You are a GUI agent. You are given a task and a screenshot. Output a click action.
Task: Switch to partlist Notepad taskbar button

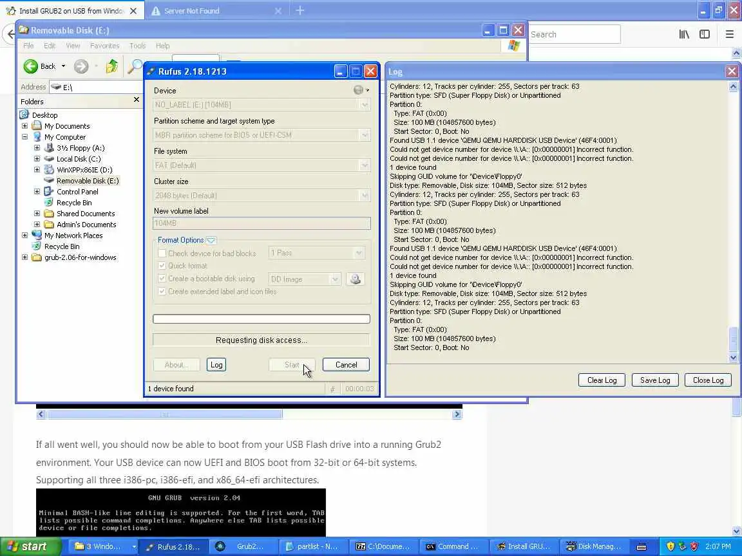tap(312, 546)
